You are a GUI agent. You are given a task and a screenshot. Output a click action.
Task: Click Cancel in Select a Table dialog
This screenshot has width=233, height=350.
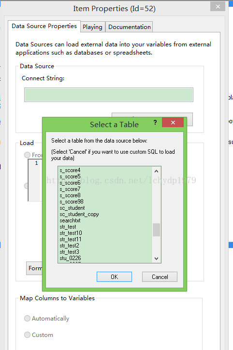160,277
